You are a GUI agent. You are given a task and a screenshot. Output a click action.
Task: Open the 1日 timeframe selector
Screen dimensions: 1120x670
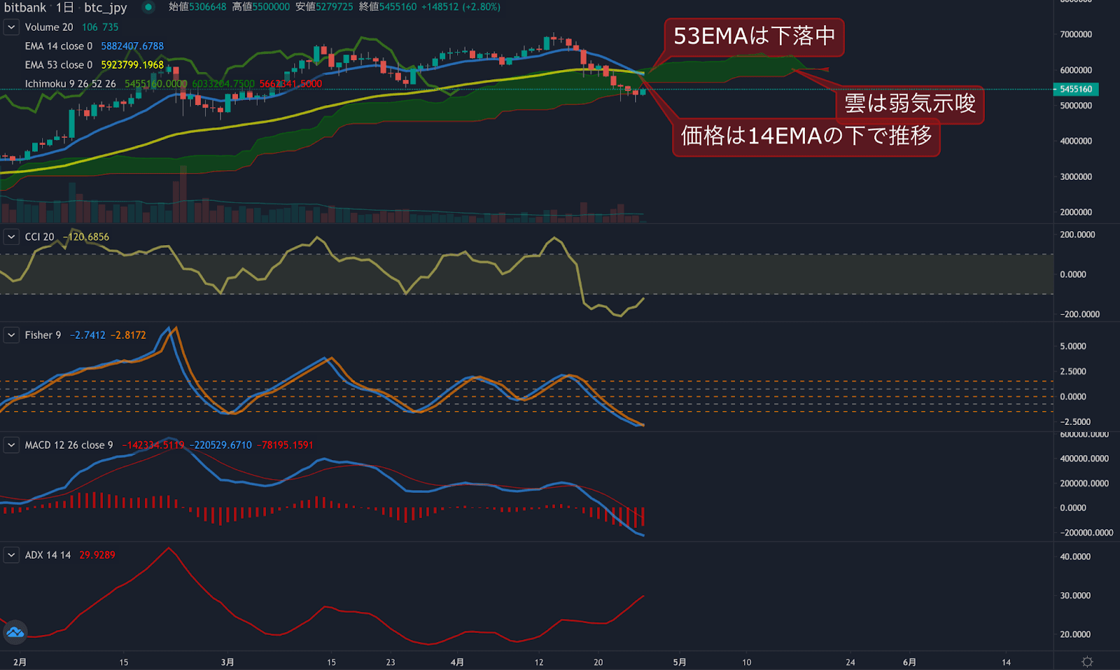coord(64,8)
